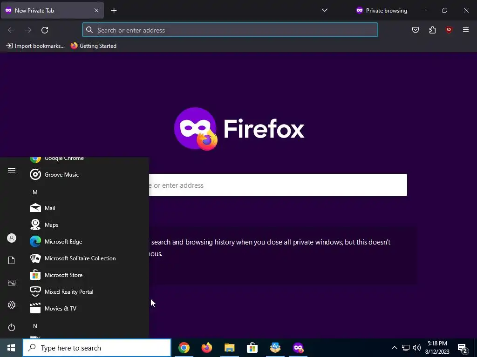Image resolution: width=477 pixels, height=357 pixels.
Task: Focus the top address bar field
Action: tap(230, 30)
